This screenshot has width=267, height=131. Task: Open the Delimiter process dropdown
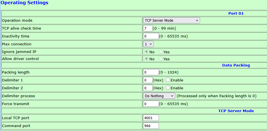point(159,96)
